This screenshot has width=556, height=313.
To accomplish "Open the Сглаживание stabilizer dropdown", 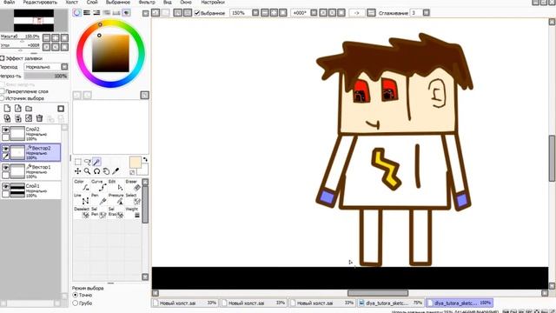I will (x=427, y=13).
